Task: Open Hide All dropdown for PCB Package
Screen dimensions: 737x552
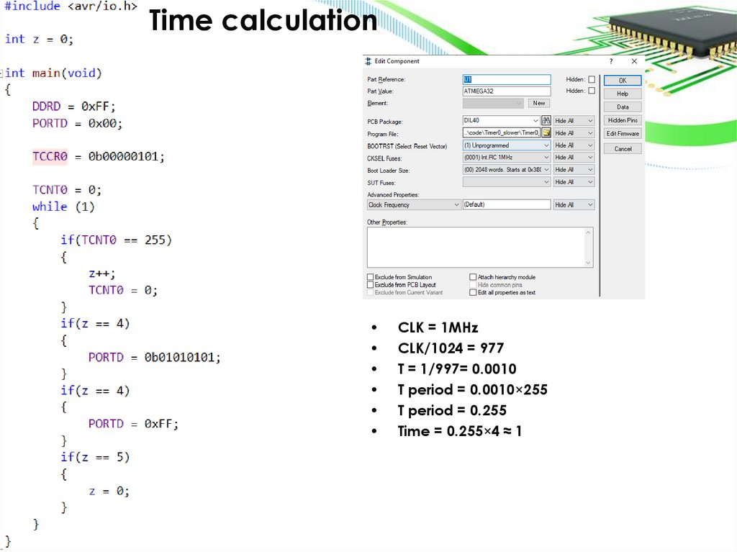Action: (x=574, y=121)
